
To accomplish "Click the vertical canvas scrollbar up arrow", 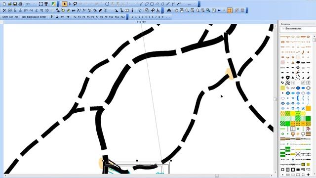I will tap(276, 26).
